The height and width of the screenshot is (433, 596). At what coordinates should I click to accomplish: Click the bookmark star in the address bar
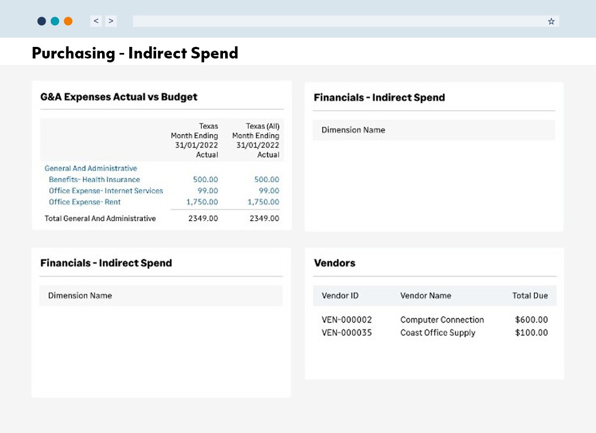[551, 21]
